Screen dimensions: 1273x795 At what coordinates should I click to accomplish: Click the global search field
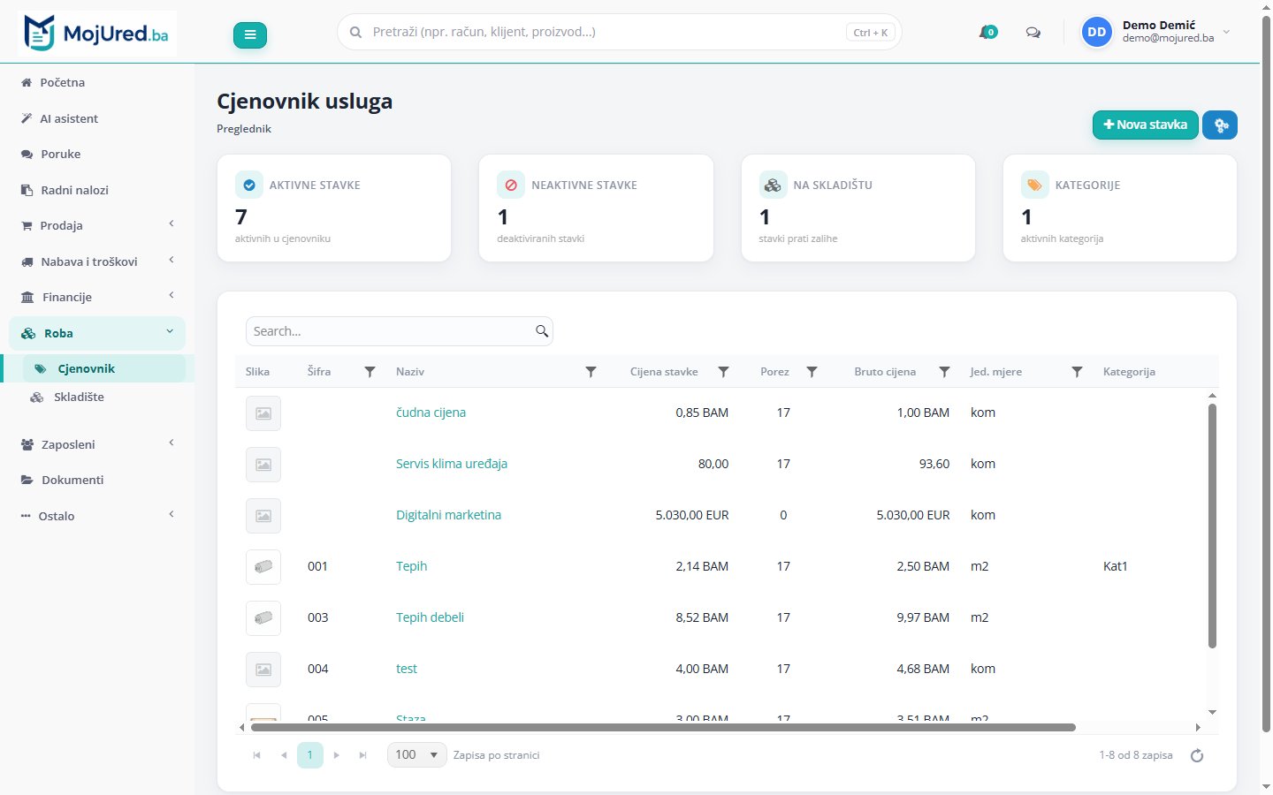pos(619,32)
